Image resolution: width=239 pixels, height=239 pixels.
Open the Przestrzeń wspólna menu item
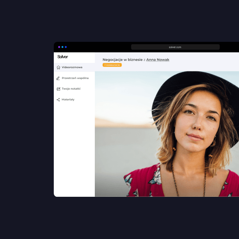click(75, 78)
